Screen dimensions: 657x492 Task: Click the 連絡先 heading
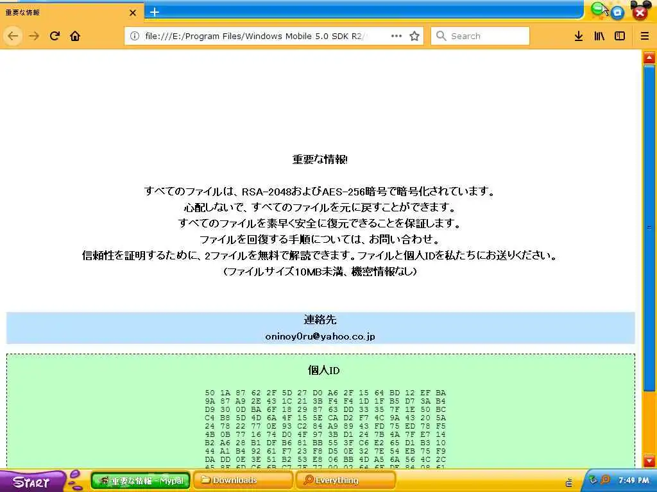[x=320, y=320]
